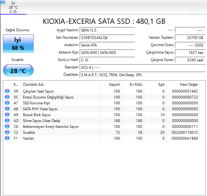Click the Çevirme Oranı value ---- (SSD)

point(190,45)
